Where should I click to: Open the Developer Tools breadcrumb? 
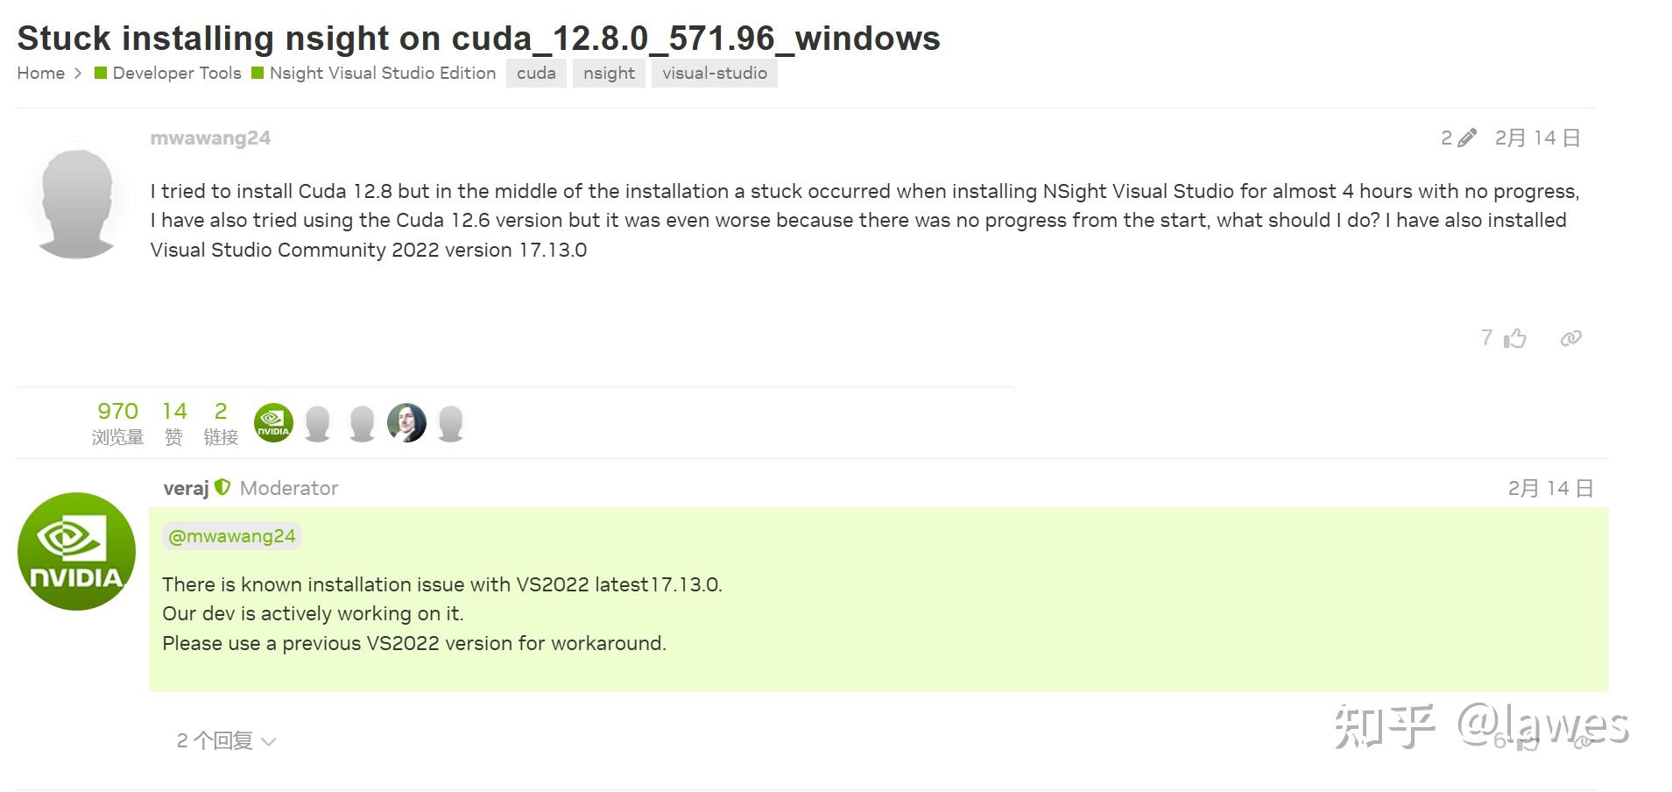(x=176, y=73)
